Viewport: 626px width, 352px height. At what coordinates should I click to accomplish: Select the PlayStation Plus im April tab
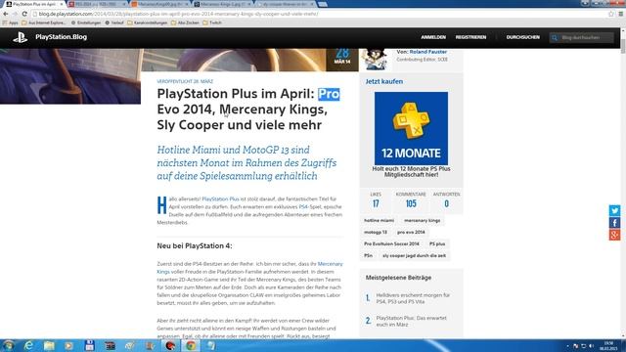(32, 4)
